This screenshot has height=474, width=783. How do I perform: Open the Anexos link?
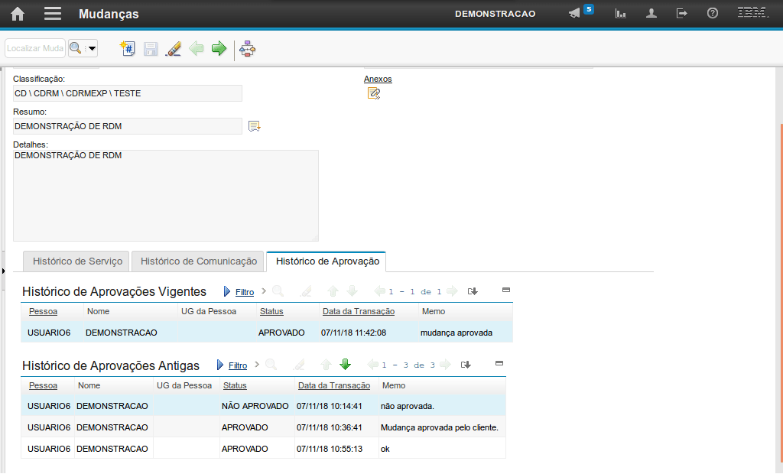pos(378,79)
